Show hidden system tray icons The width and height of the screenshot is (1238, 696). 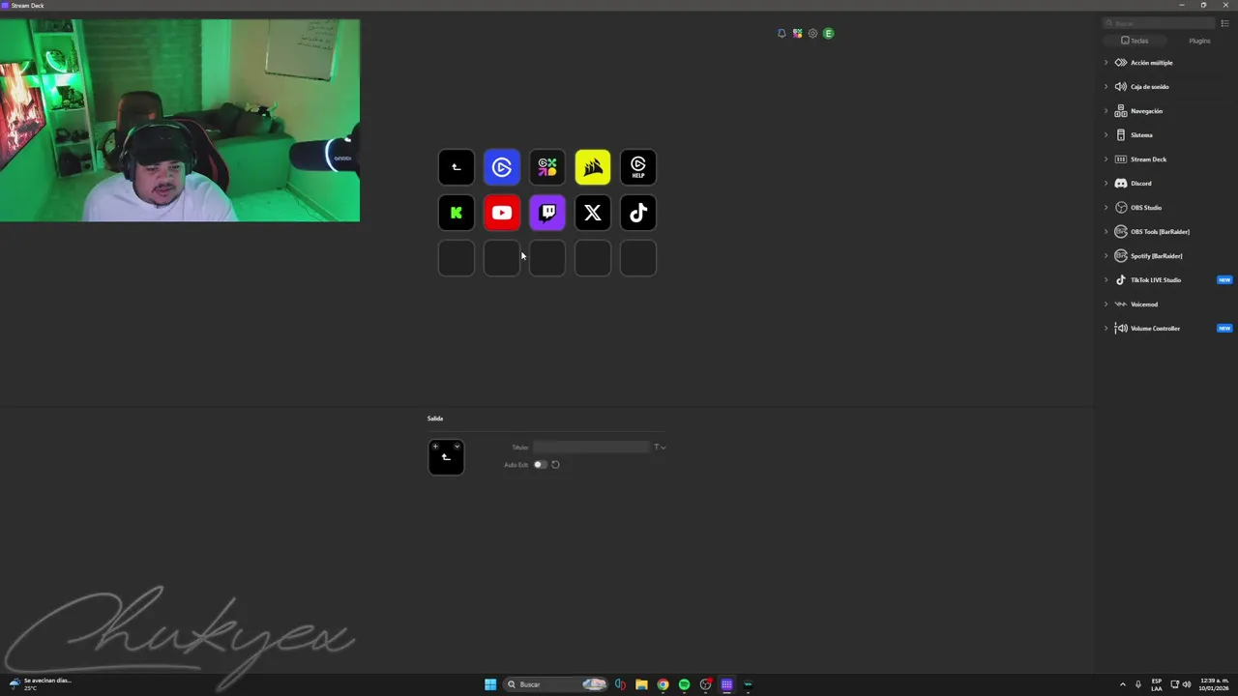tap(1123, 684)
